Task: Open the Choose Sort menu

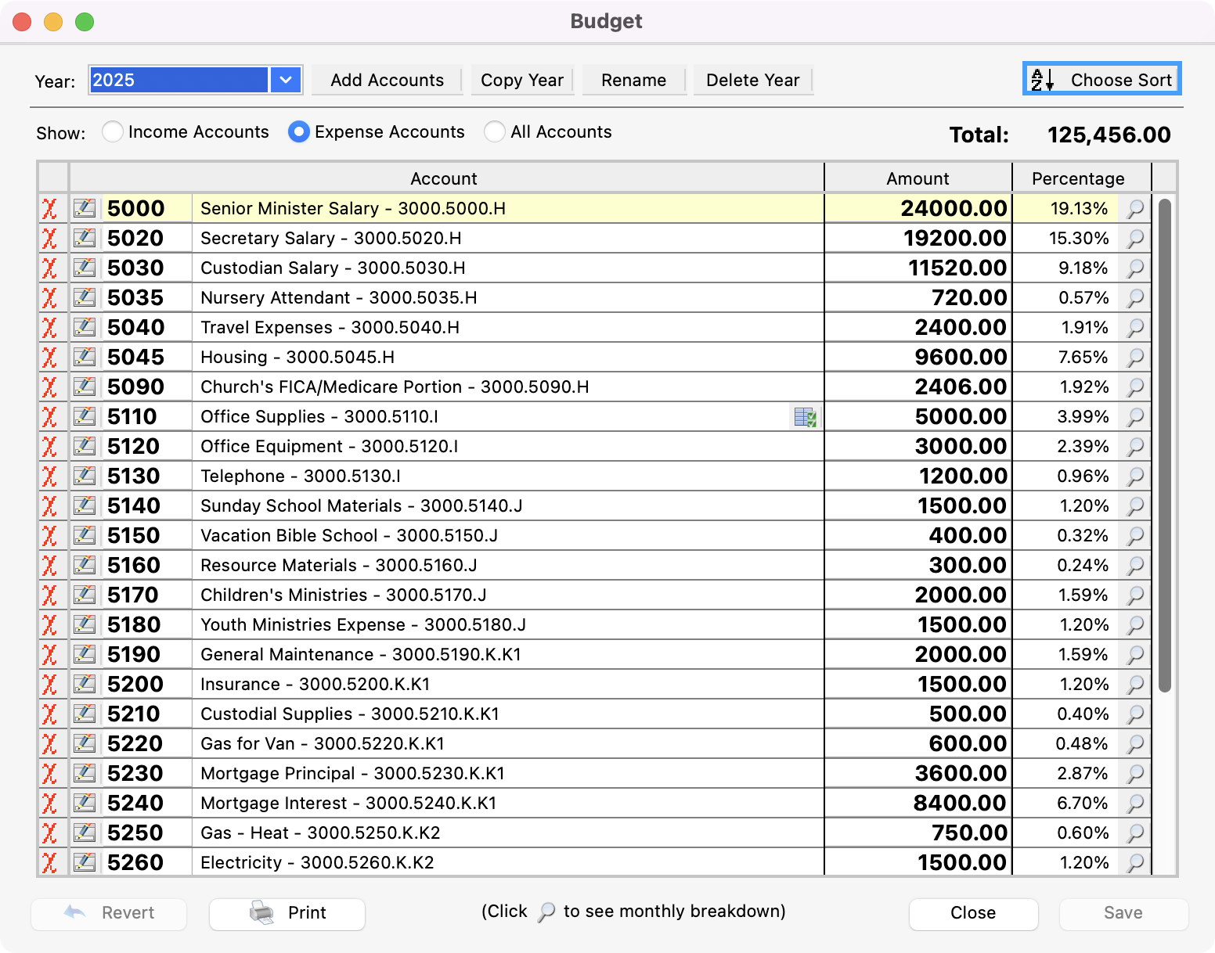Action: tap(1101, 80)
